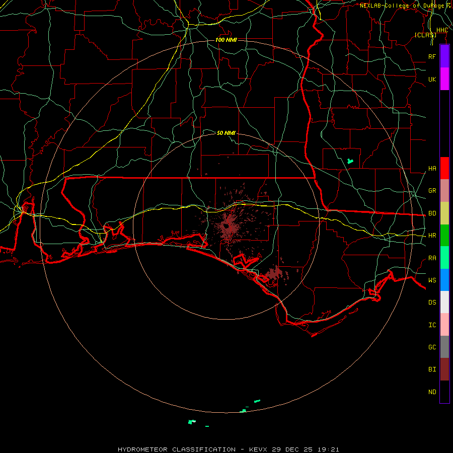The image size is (453, 453).
Task: Click the IC legend label
Action: tap(432, 325)
